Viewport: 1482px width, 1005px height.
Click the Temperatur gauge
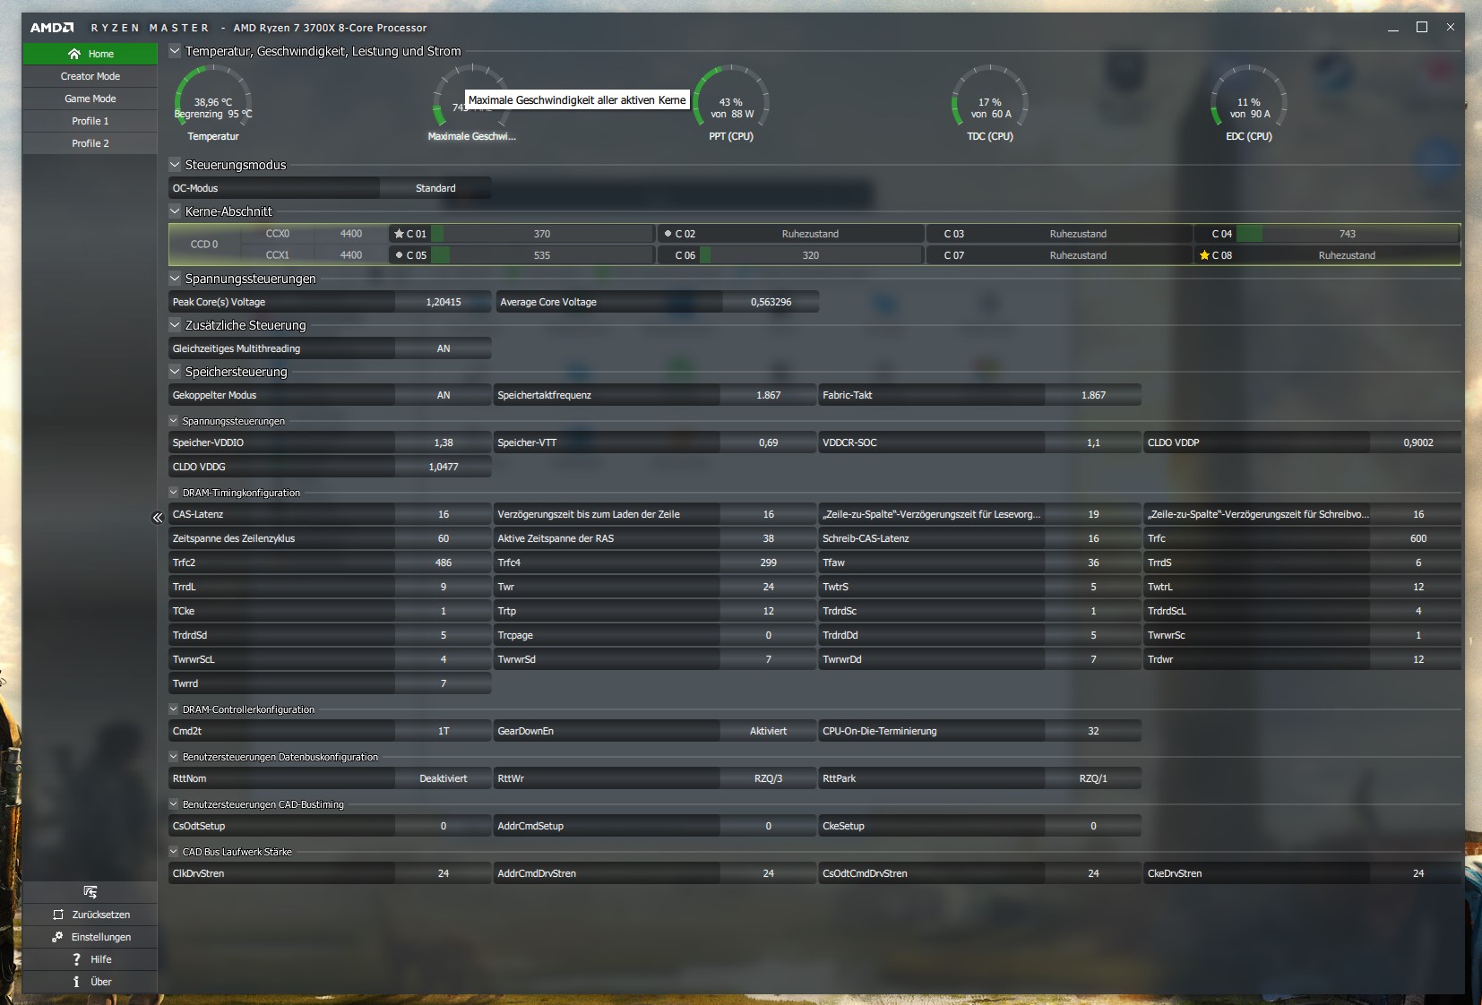click(x=213, y=102)
